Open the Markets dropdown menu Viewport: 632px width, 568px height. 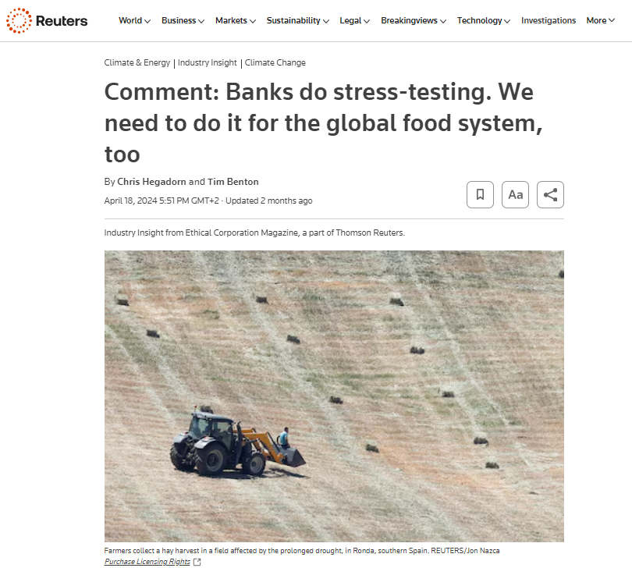coord(236,20)
